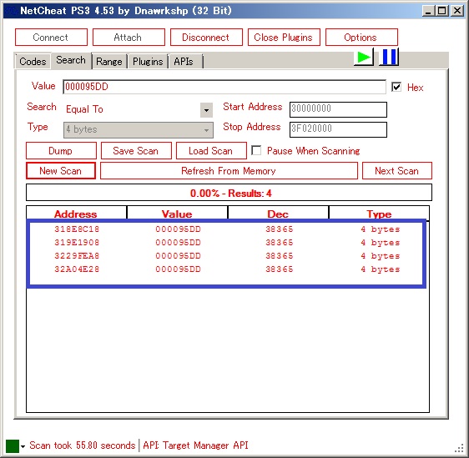Open the small arrow beside the status square
Screen dimensions: 469x458
[23, 446]
